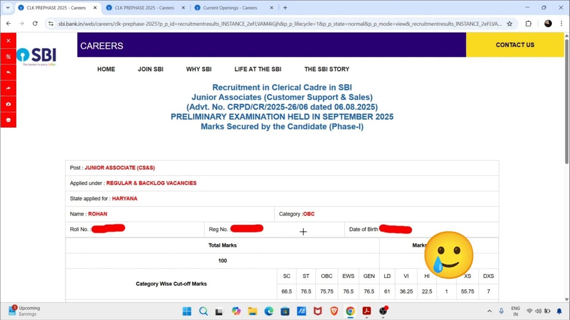Click the CAREERS header title
The image size is (570, 320).
[x=102, y=46]
